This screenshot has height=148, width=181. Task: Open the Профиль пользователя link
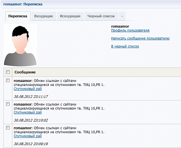[x=130, y=30]
